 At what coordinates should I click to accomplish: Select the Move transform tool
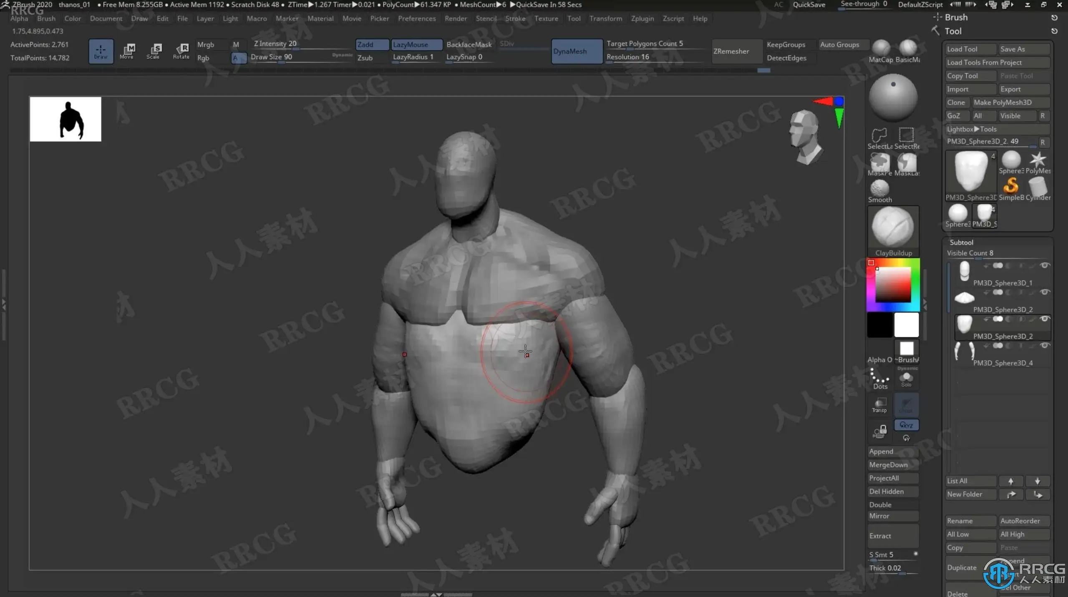127,51
